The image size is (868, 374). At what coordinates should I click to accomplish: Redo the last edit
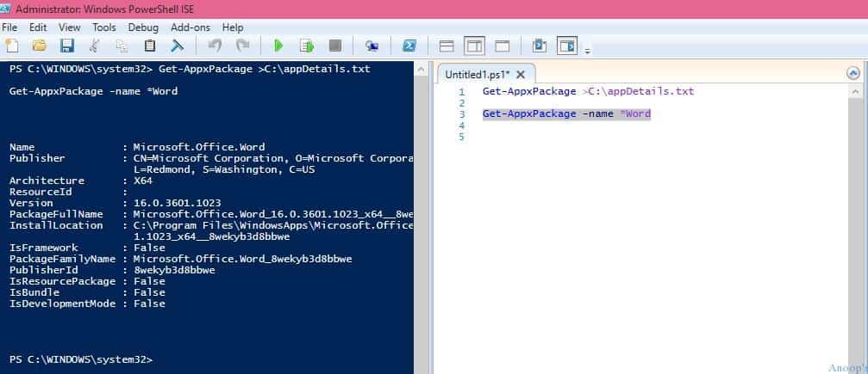242,46
